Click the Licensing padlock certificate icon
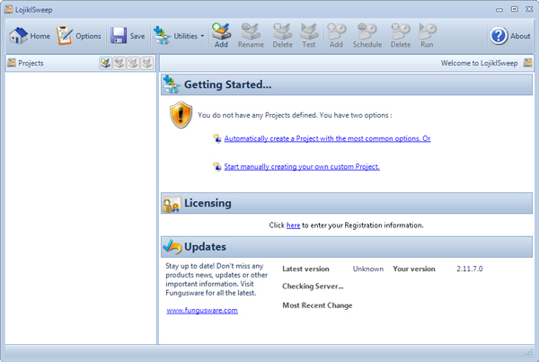This screenshot has width=539, height=362. pyautogui.click(x=172, y=204)
